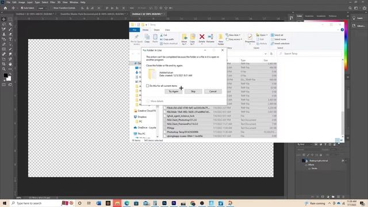This screenshot has height=207, width=368.
Task: Select the Rectangle shape tool
Action: (x=4, y=49)
